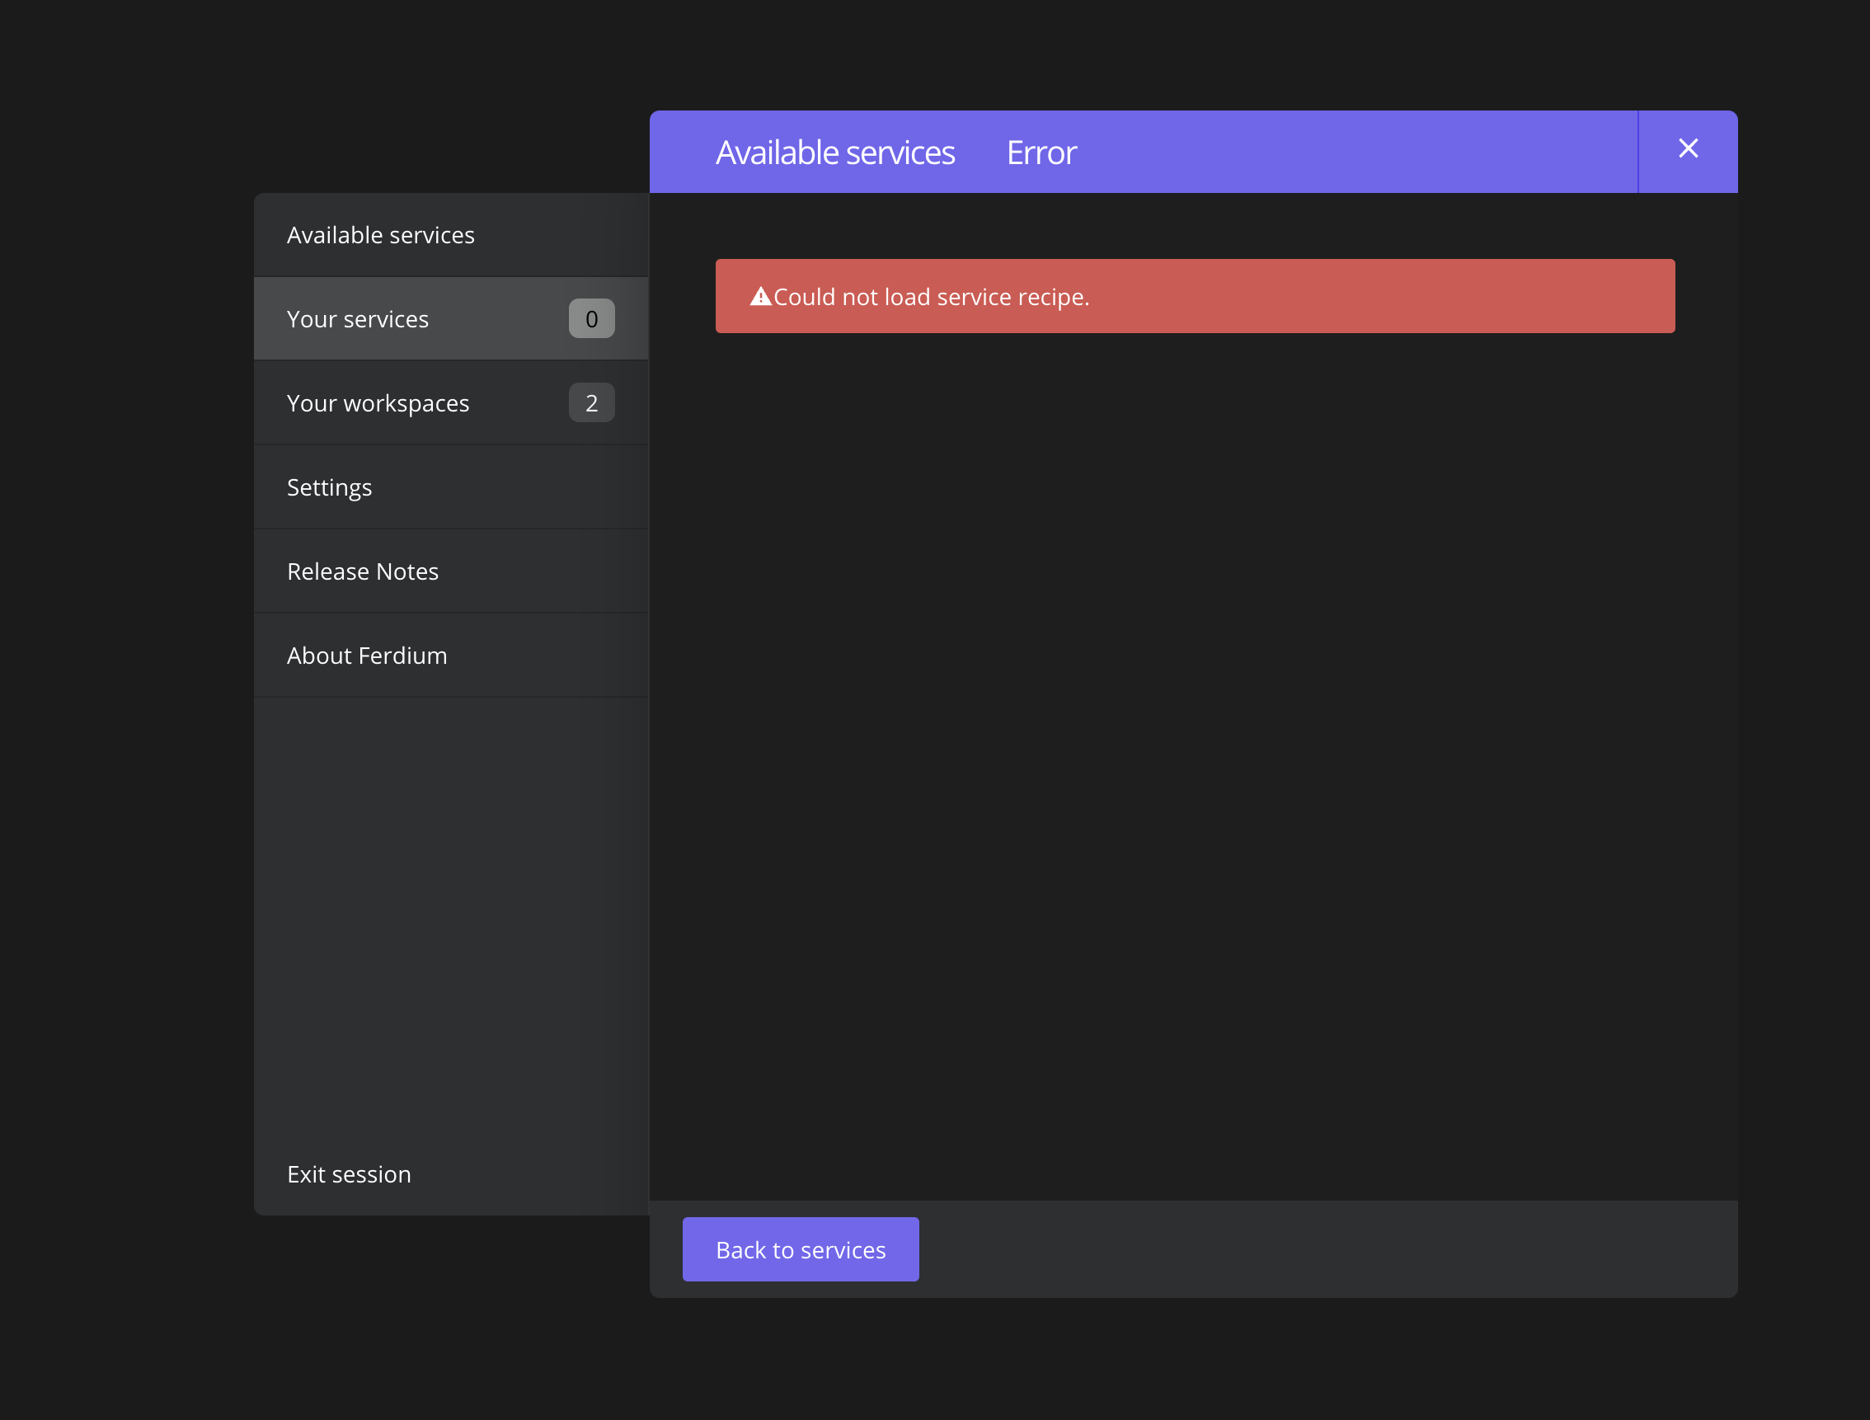The image size is (1870, 1420).
Task: Click the Your workspaces count badge 2
Action: [x=592, y=402]
